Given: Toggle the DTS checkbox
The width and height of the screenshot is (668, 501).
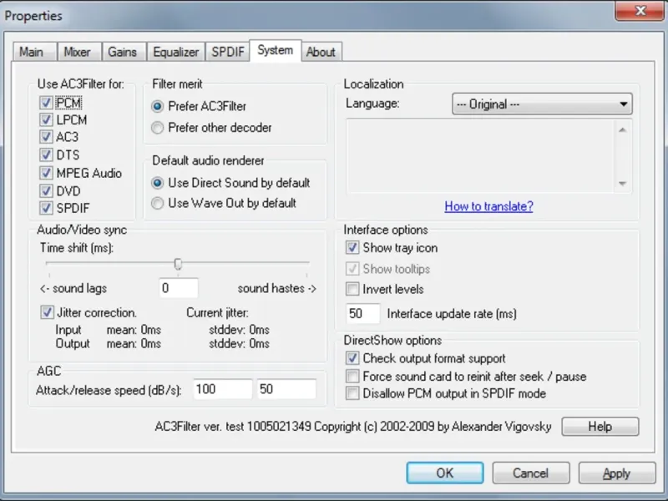Looking at the screenshot, I should coord(46,155).
